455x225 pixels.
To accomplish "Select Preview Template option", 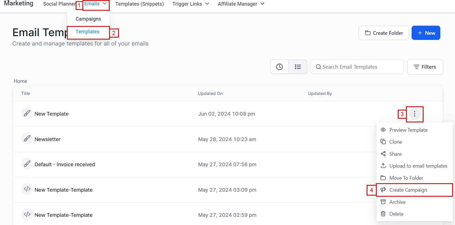I will [408, 130].
